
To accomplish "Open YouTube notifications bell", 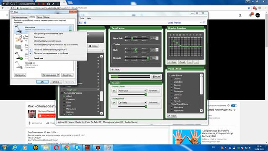I will tap(250, 15).
